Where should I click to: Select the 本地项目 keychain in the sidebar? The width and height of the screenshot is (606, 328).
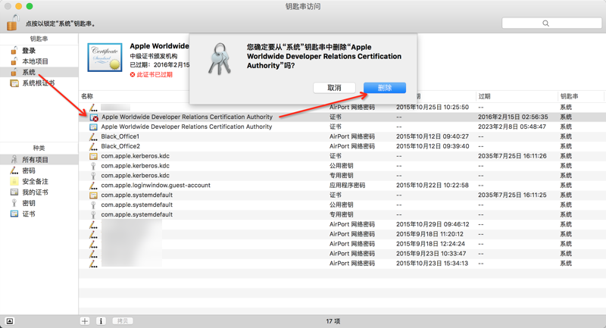click(35, 61)
